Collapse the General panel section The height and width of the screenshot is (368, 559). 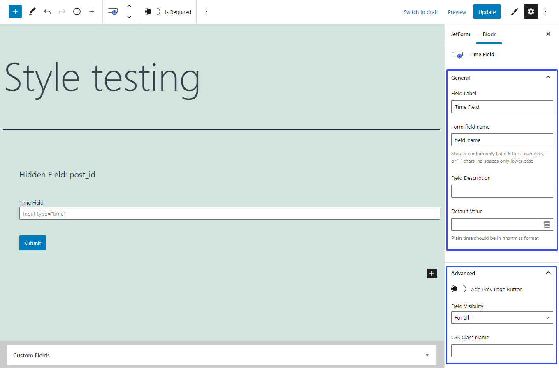coord(547,78)
